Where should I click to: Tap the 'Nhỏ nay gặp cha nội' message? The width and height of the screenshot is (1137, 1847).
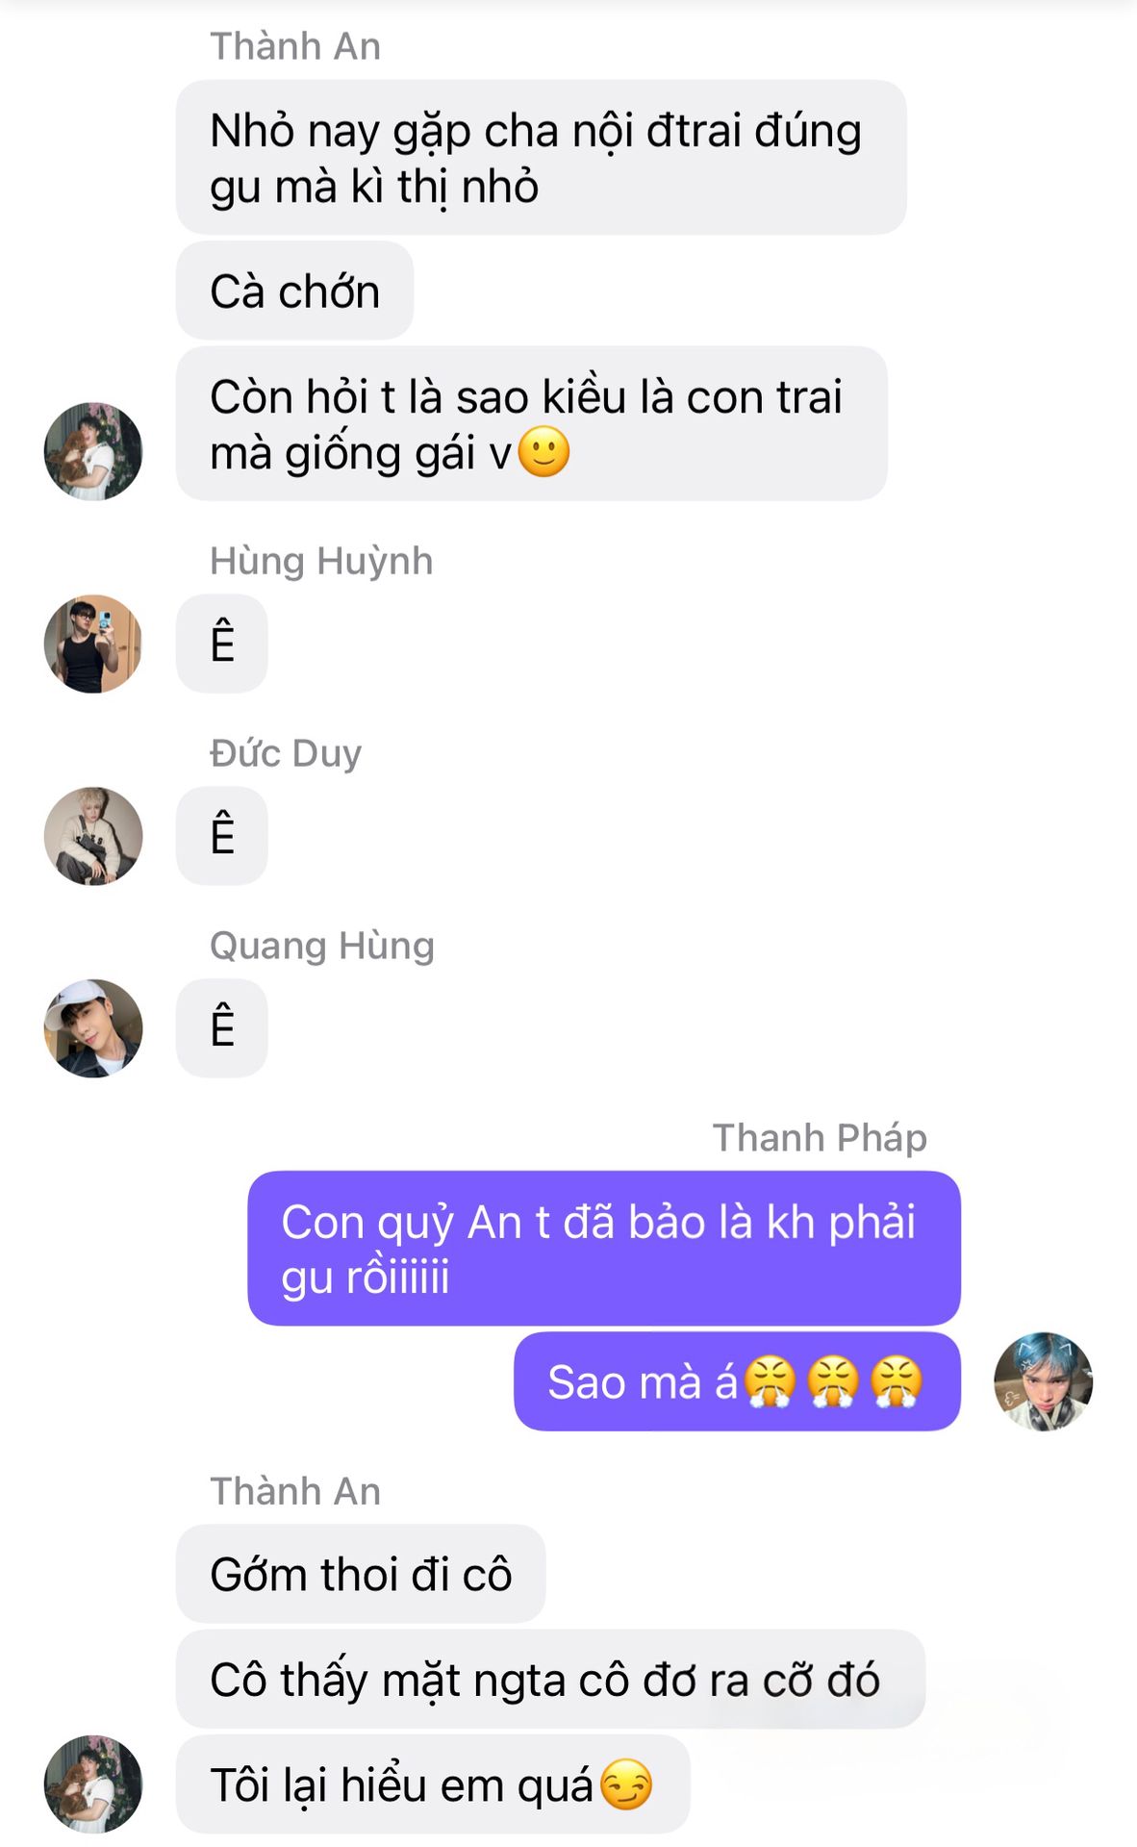click(x=541, y=158)
